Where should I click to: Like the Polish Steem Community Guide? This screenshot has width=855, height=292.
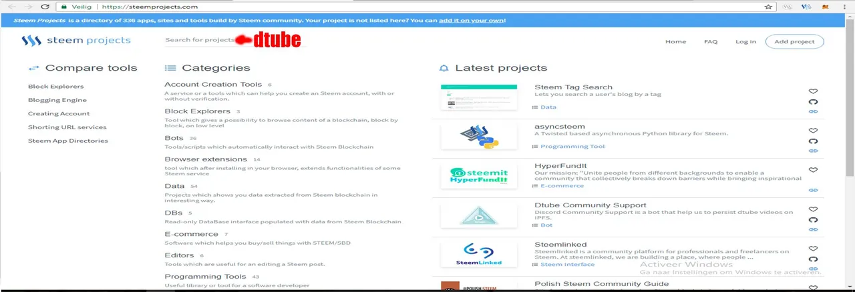(813, 287)
